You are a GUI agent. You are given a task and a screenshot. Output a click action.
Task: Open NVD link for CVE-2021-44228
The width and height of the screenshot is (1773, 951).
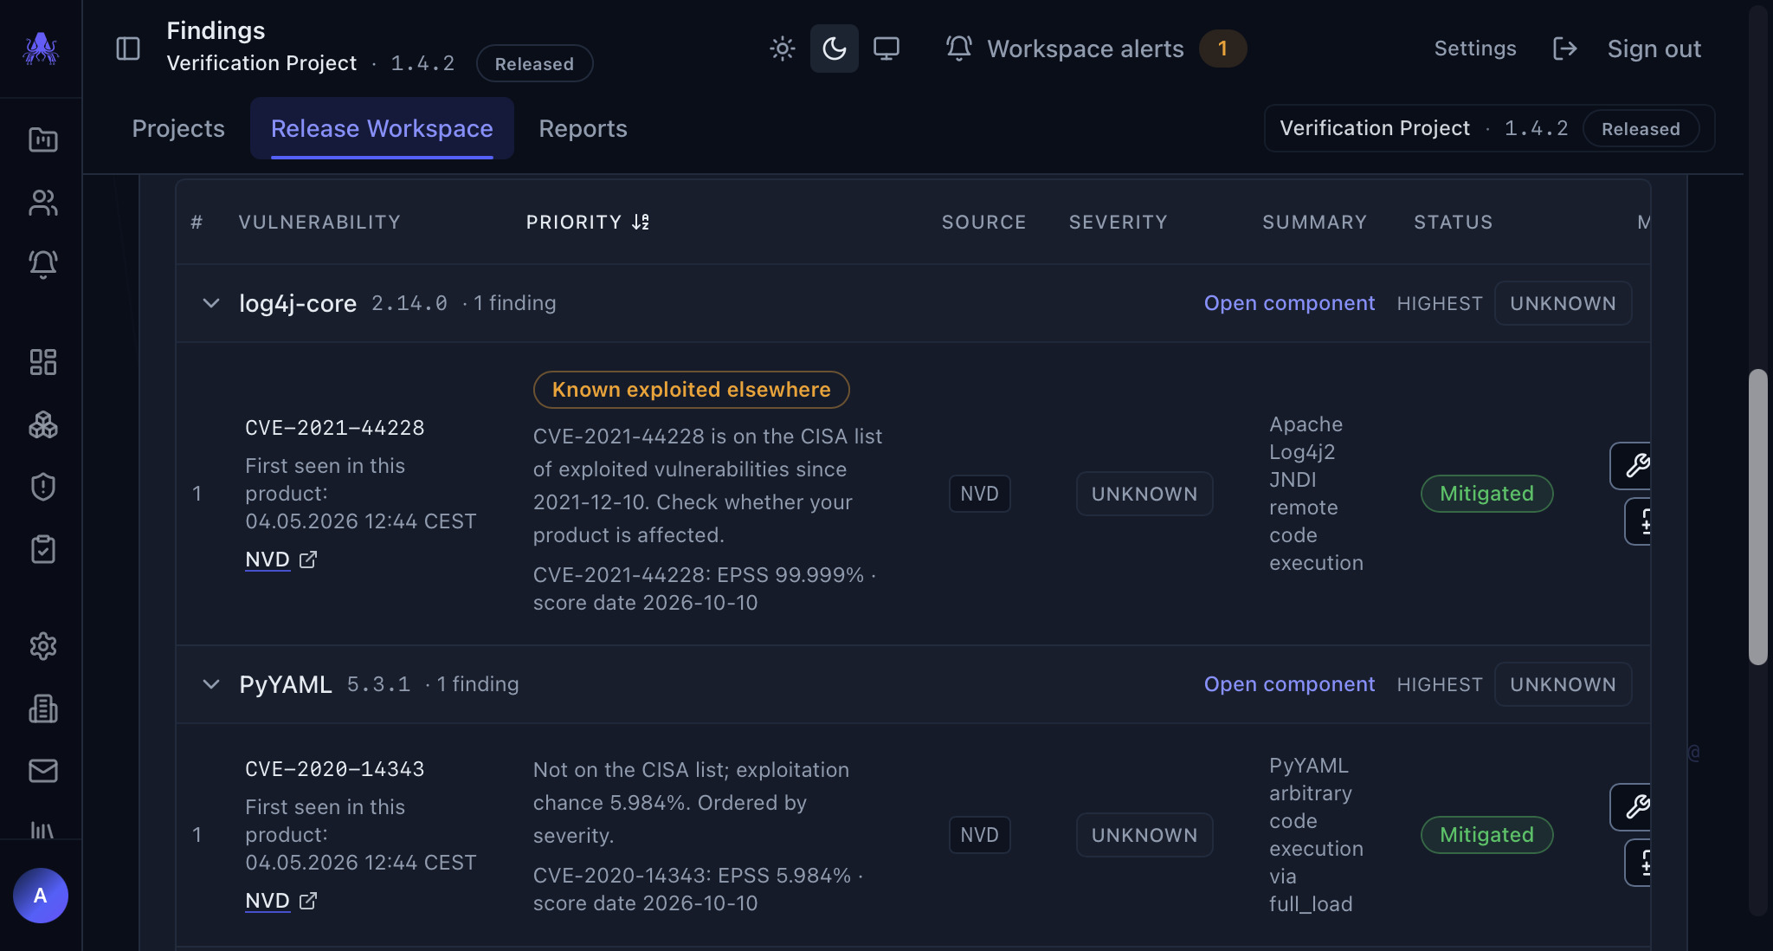click(x=281, y=560)
